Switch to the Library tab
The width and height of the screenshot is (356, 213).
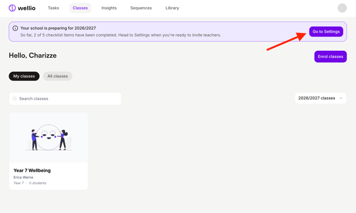172,8
